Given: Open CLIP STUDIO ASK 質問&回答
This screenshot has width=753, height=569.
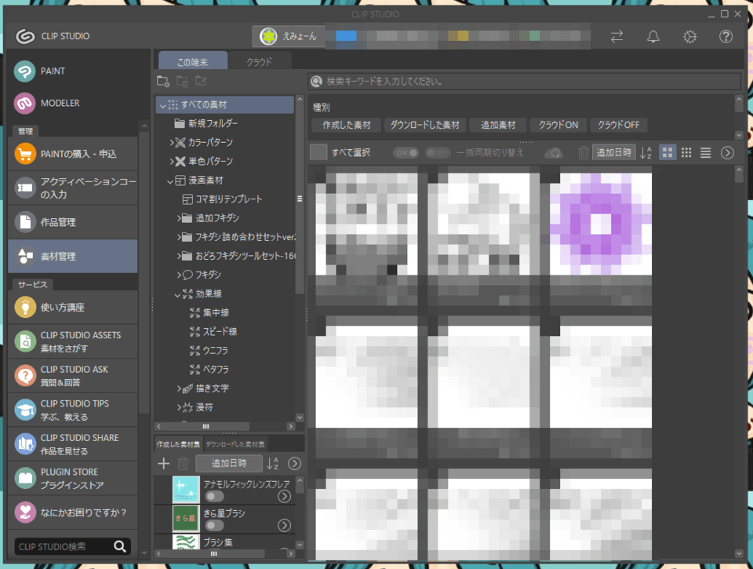Looking at the screenshot, I should click(73, 375).
